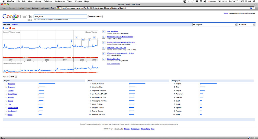Follow the Sign in link

(226, 13)
